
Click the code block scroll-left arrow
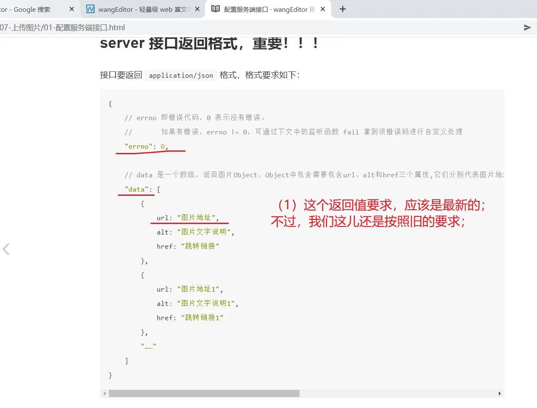tap(104, 394)
